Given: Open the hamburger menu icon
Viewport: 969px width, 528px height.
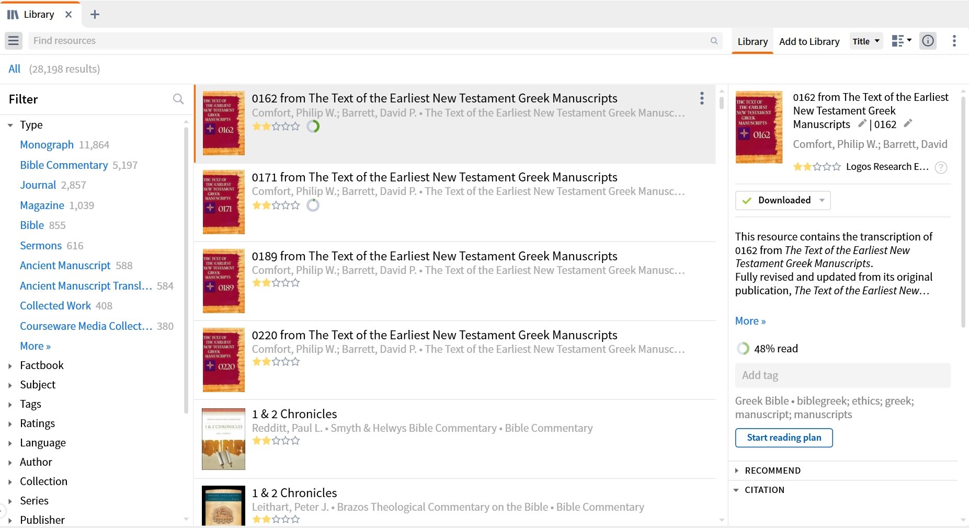Looking at the screenshot, I should pyautogui.click(x=14, y=41).
